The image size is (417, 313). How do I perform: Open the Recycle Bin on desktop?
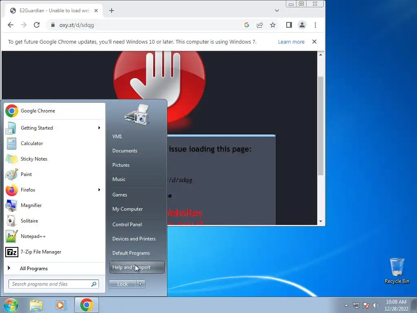[x=397, y=271]
